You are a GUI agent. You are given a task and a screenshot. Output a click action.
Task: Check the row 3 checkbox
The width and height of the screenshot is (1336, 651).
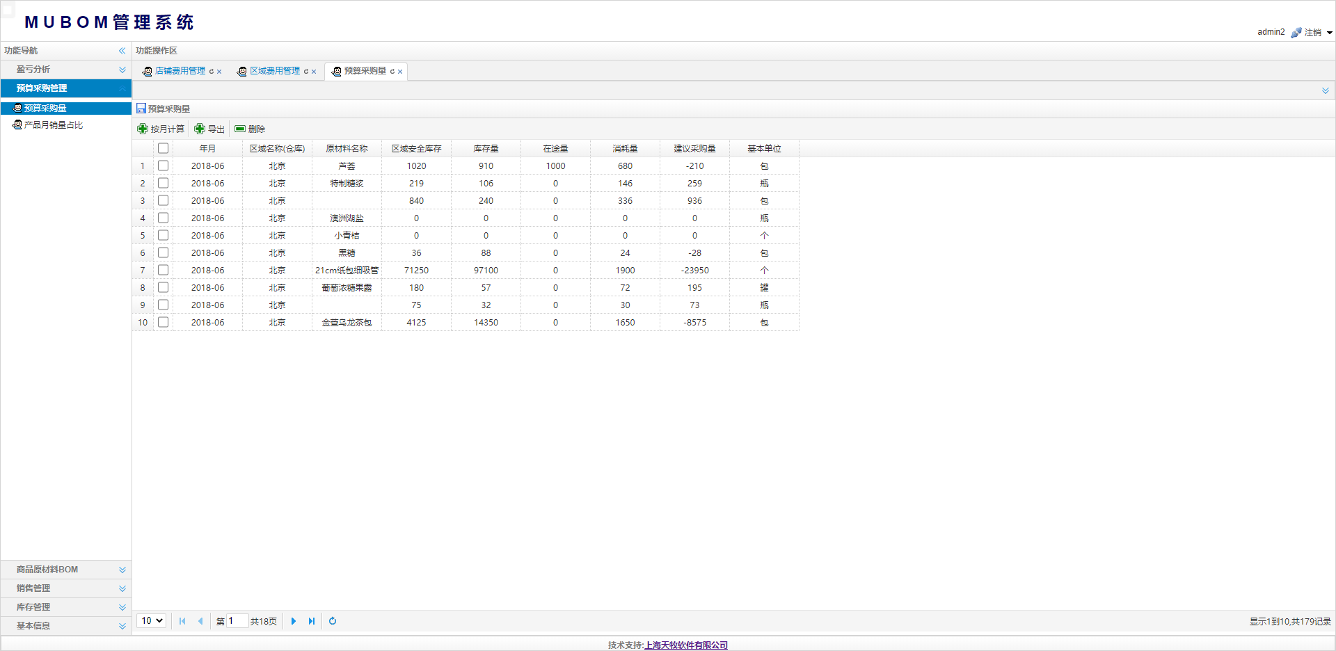click(x=163, y=200)
